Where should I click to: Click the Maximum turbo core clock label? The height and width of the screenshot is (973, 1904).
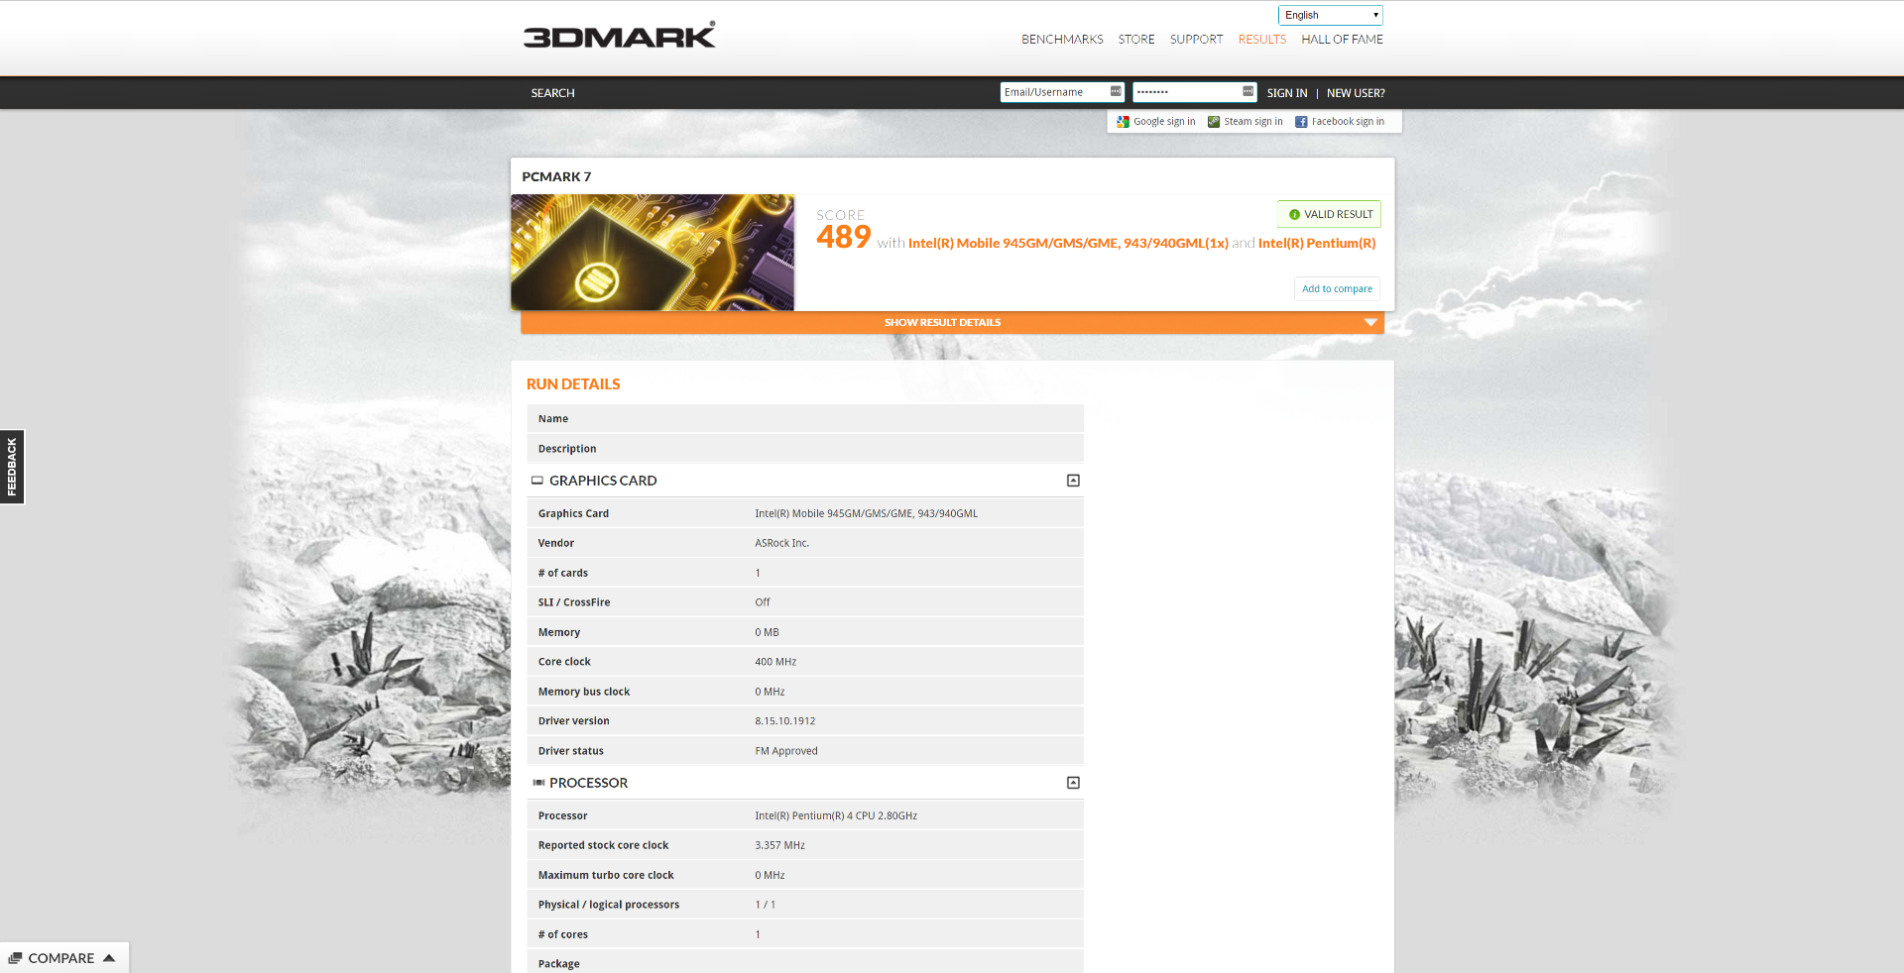606,876
